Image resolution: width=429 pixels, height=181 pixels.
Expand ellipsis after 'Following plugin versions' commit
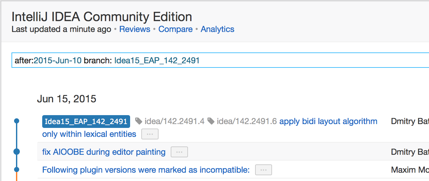coord(263,170)
